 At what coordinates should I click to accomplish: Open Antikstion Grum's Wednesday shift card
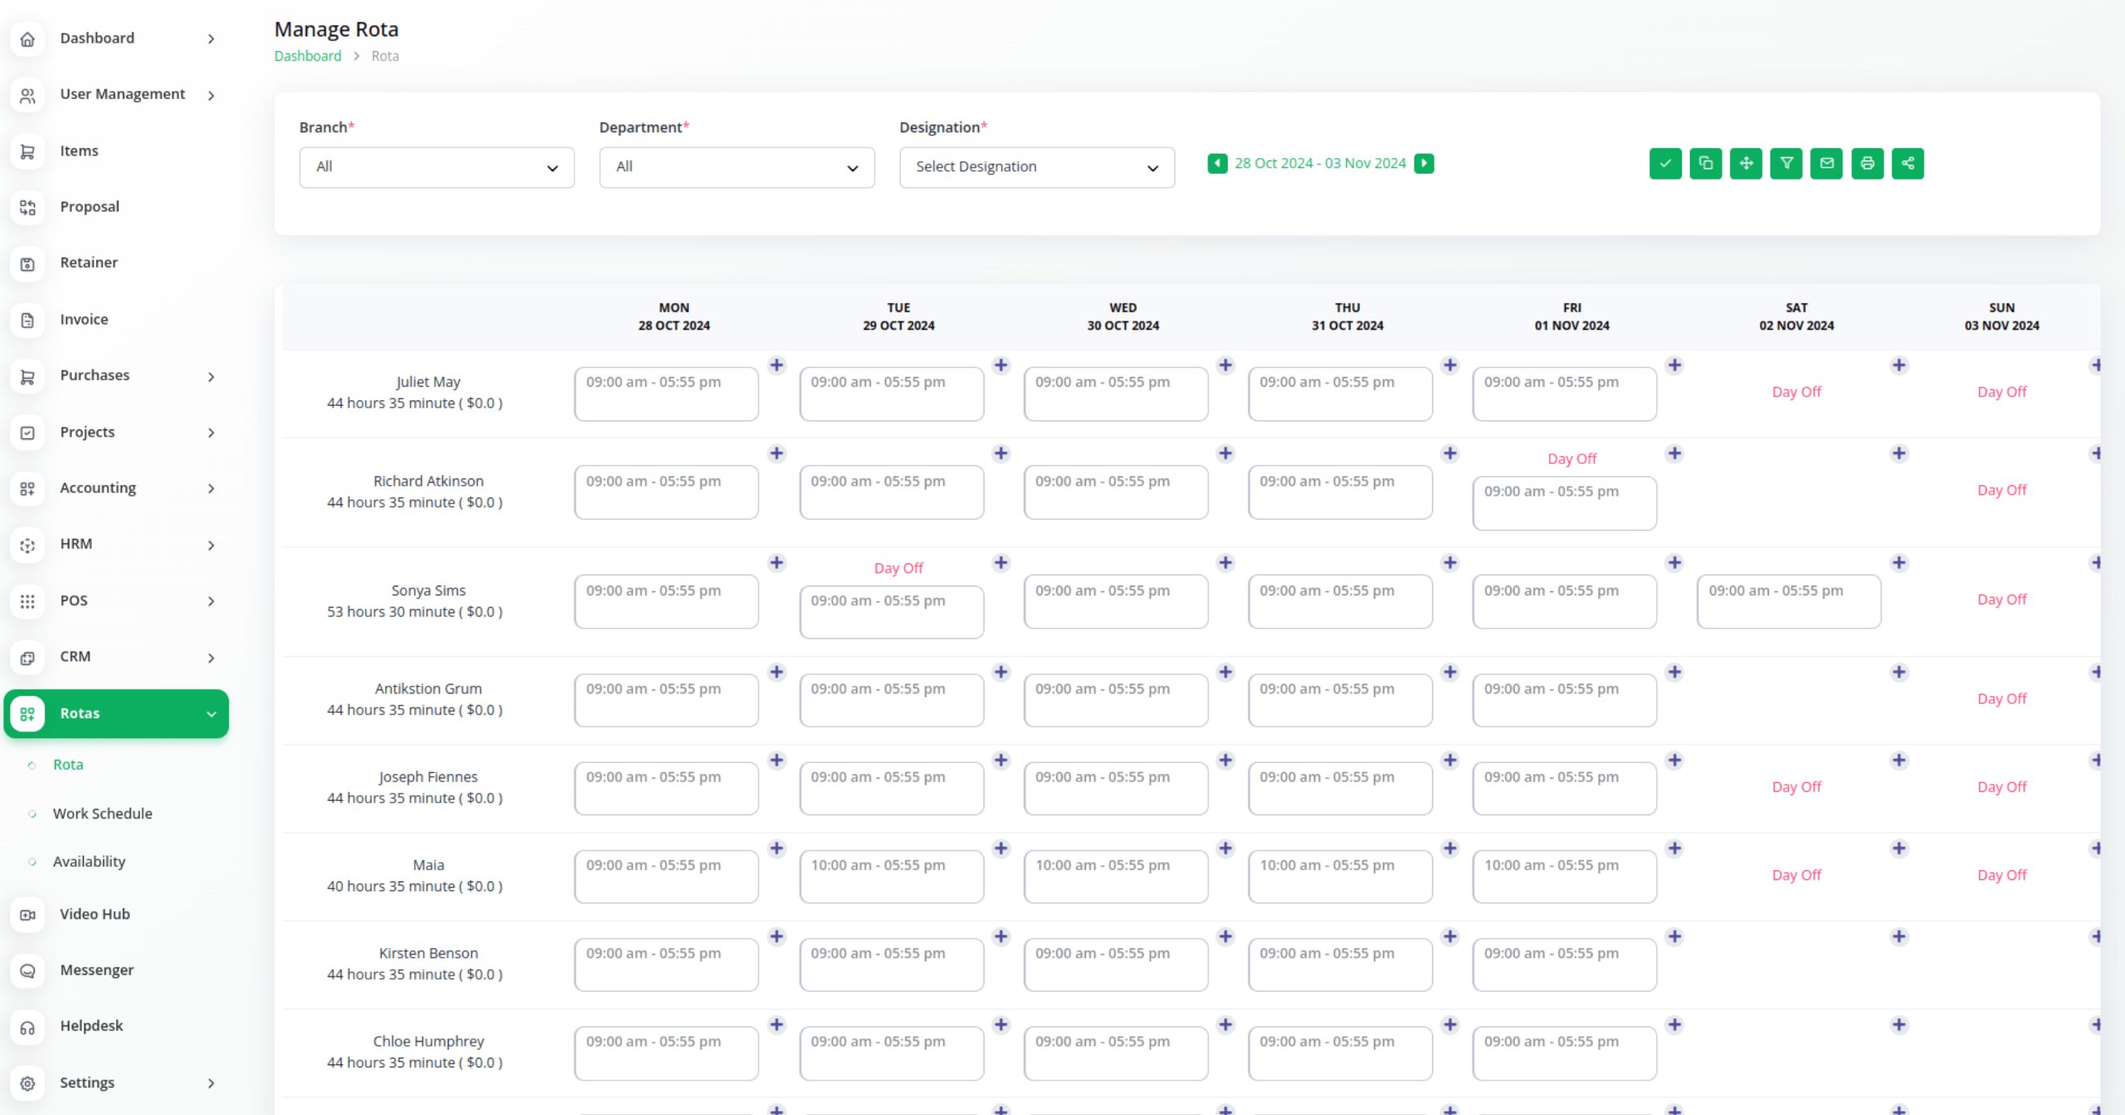pyautogui.click(x=1116, y=700)
